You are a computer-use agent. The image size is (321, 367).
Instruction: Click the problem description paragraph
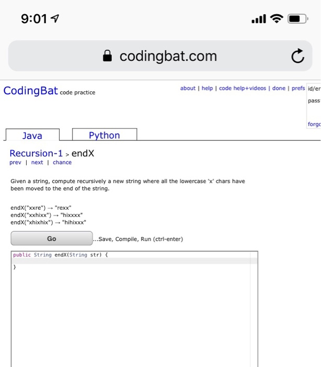128,185
